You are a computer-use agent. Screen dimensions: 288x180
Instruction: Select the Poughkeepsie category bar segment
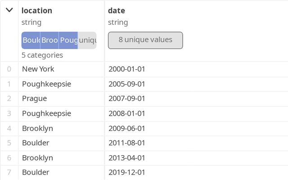click(x=68, y=40)
